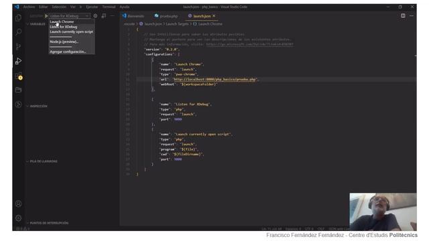Screen dimensions: 429x241
Task: Switch to the prueba.php tab
Action: 166,16
